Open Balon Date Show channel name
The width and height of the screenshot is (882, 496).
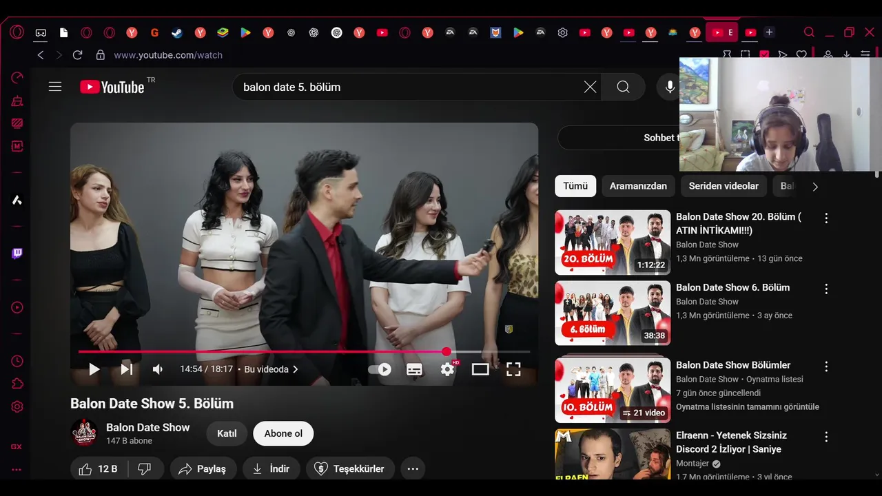pos(147,427)
